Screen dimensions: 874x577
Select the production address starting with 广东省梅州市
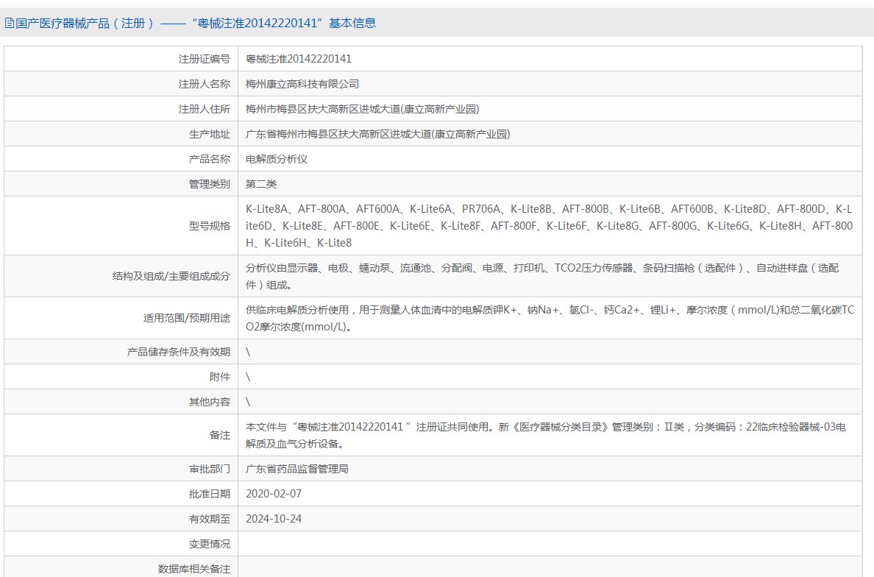[378, 134]
